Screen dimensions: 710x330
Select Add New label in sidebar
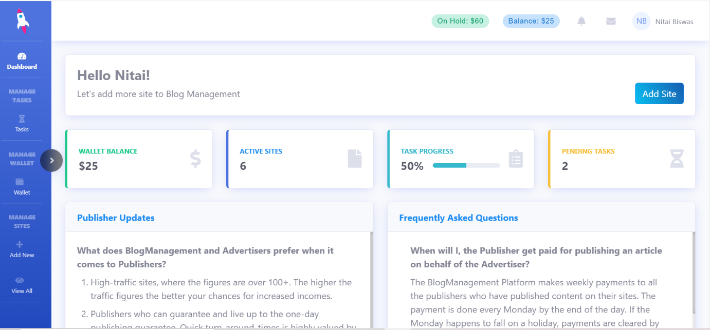coord(22,255)
